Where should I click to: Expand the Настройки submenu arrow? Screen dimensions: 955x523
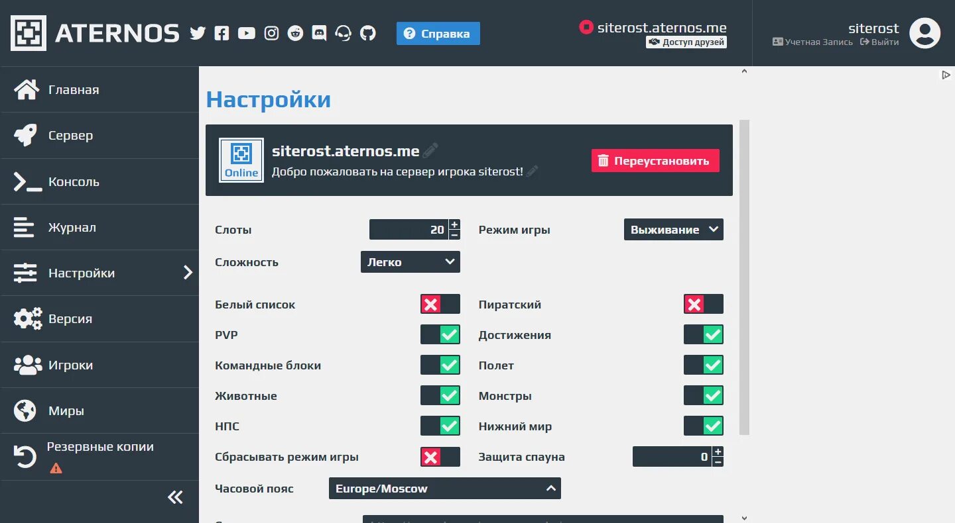click(x=188, y=273)
